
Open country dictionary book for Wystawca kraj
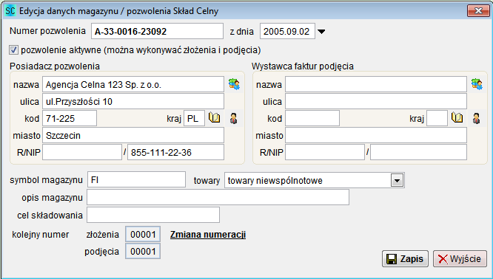(x=457, y=118)
